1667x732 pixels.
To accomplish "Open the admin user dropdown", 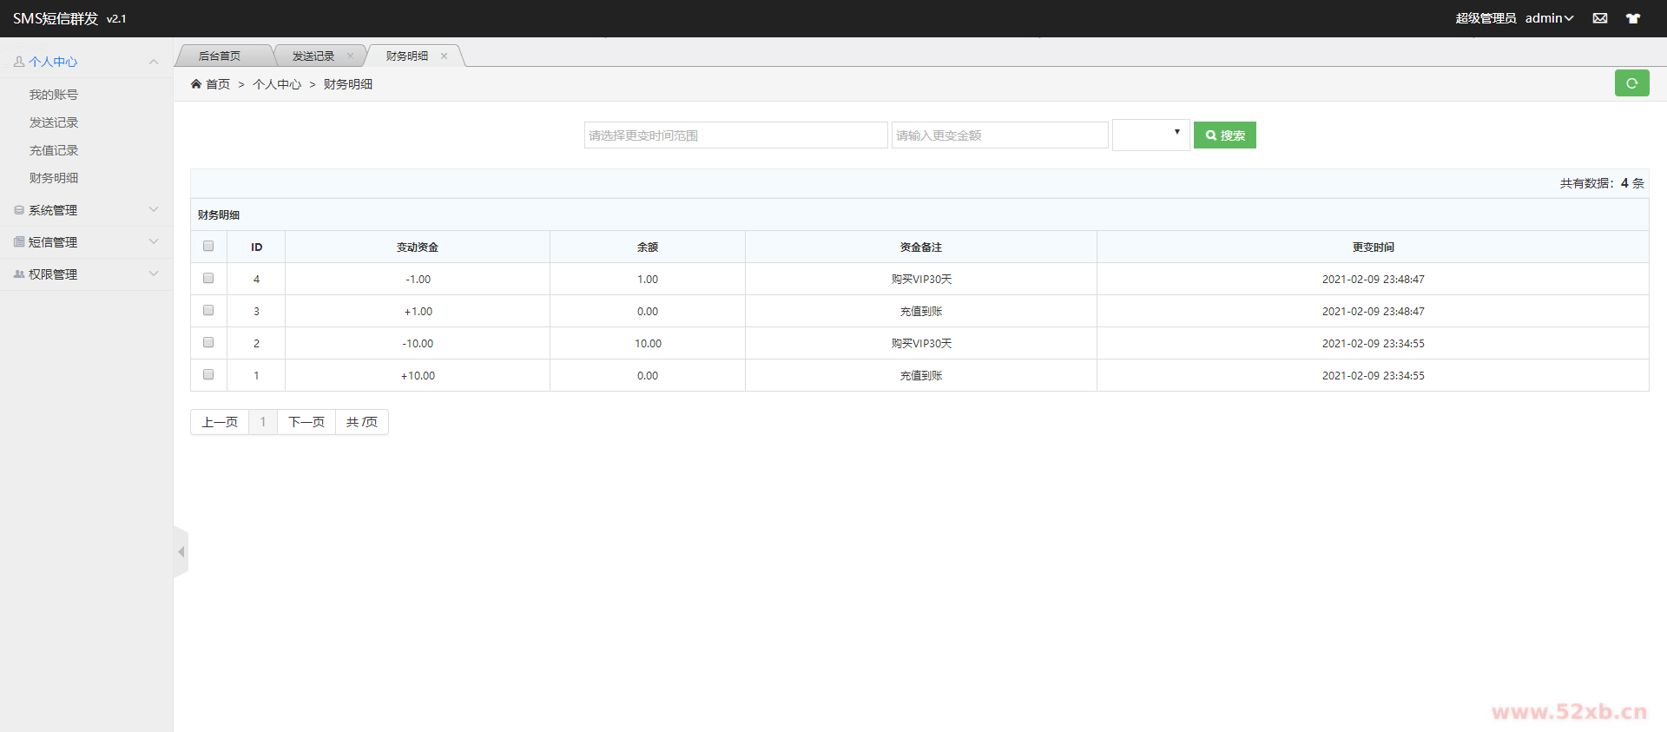I will 1549,18.
